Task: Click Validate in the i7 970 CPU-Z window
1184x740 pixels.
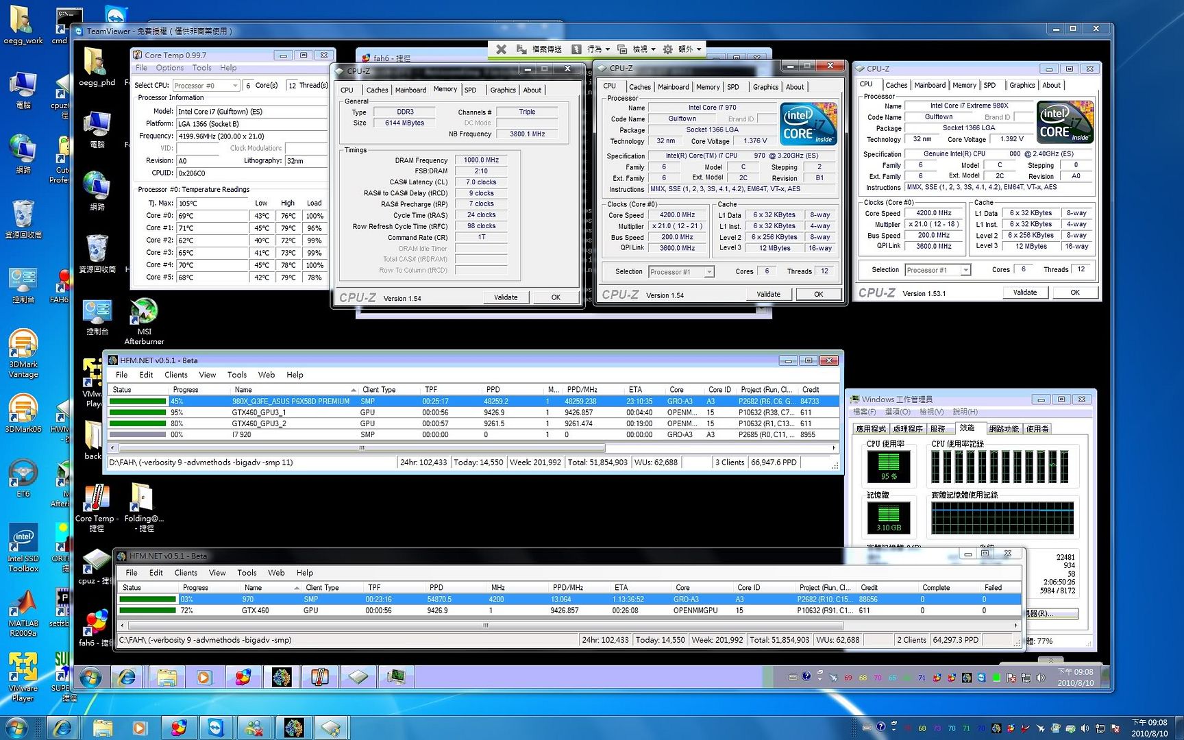Action: [768, 294]
